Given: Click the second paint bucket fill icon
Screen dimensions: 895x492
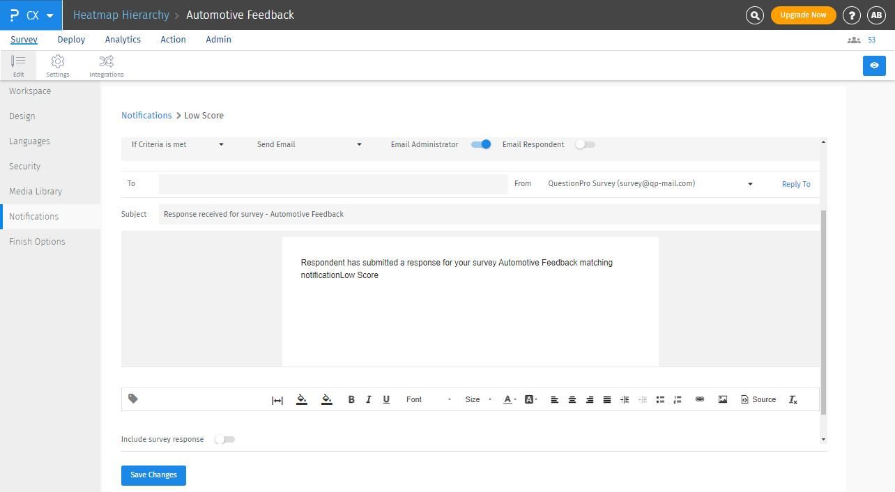Looking at the screenshot, I should (326, 399).
